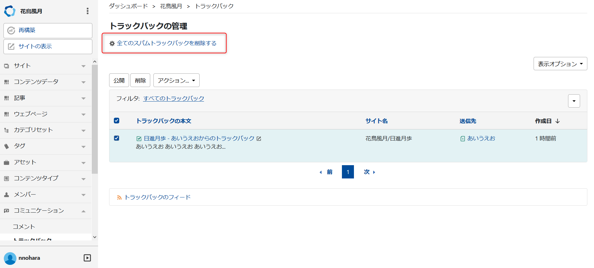Click the 公開 publish button
The image size is (594, 268).
[x=119, y=80]
